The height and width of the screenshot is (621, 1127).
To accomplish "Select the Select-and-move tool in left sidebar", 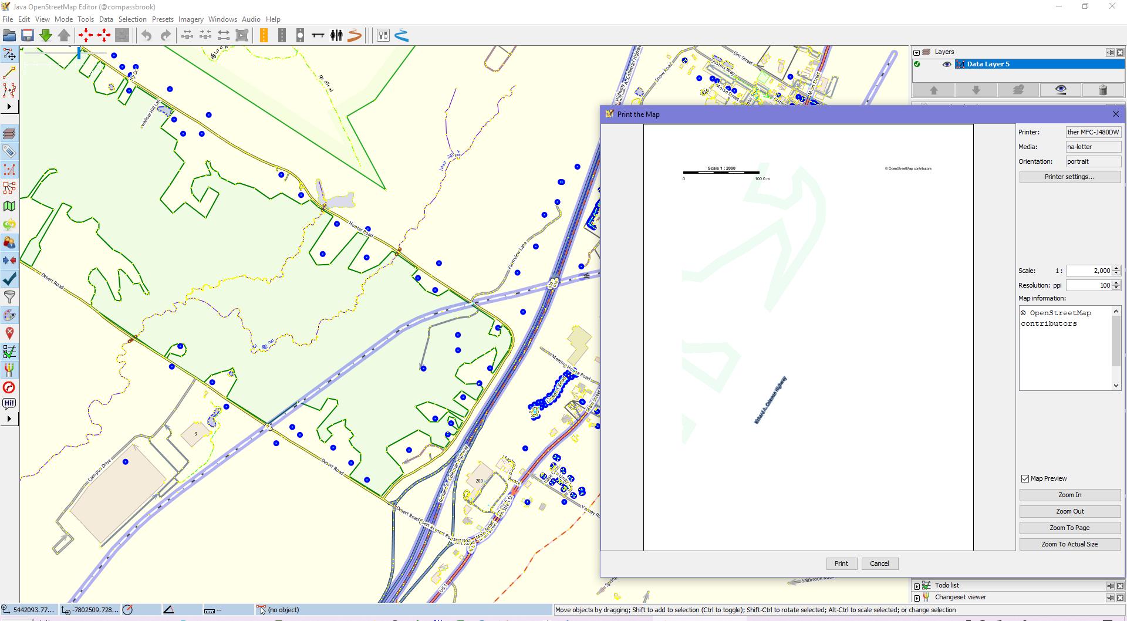I will pyautogui.click(x=9, y=55).
